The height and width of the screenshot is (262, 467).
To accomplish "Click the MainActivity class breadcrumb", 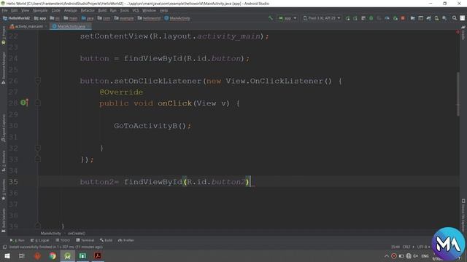I will [x=177, y=18].
